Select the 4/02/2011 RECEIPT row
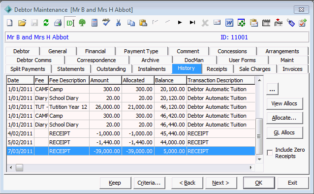The width and height of the screenshot is (314, 194). (131, 133)
